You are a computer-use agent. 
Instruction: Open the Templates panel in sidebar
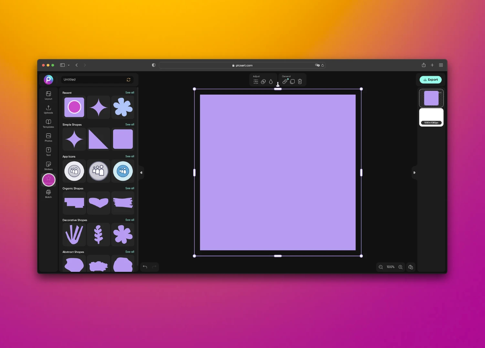point(48,123)
